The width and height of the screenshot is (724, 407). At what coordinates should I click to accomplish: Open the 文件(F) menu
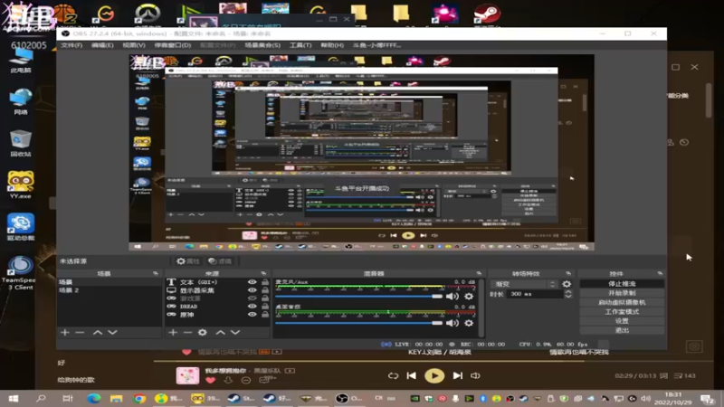[x=71, y=45]
